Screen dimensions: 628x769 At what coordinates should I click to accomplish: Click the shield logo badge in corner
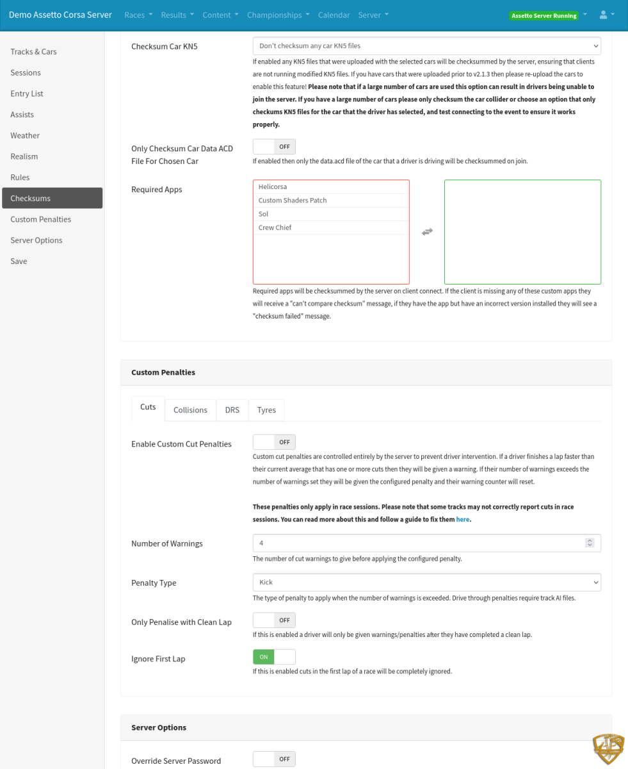(x=608, y=749)
